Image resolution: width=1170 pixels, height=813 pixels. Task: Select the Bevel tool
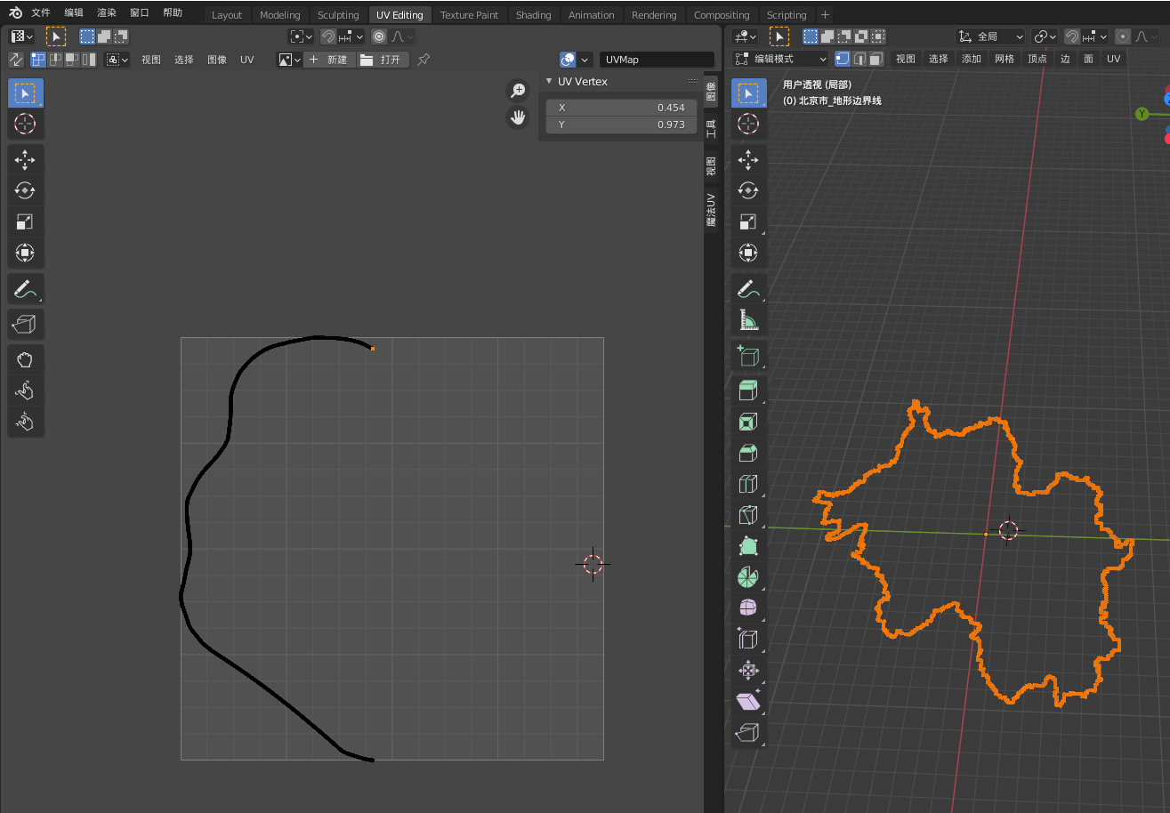748,453
